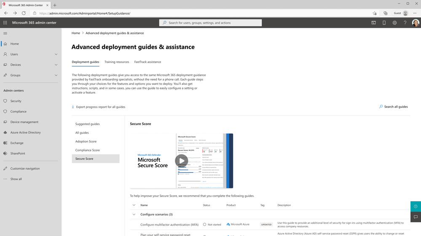Screen dimensions: 421x236
Task: Switch to the Training resources tab
Action: click(117, 62)
